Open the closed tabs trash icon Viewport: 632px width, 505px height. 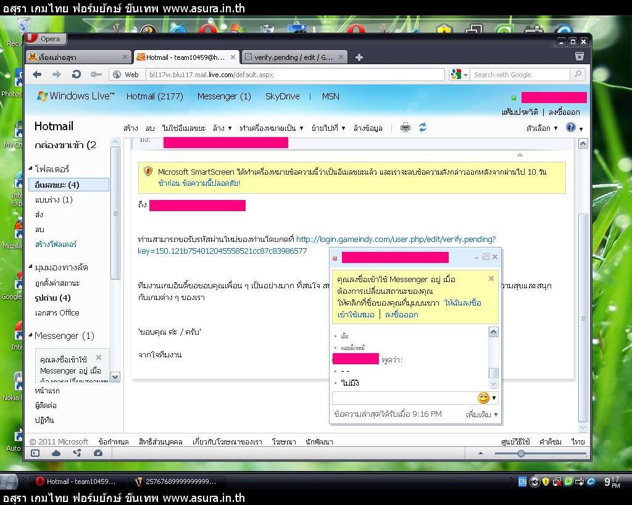(579, 56)
